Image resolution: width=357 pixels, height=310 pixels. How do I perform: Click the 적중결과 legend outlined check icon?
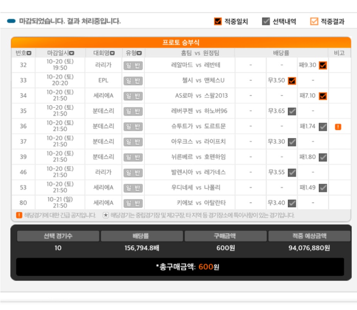pyautogui.click(x=314, y=21)
